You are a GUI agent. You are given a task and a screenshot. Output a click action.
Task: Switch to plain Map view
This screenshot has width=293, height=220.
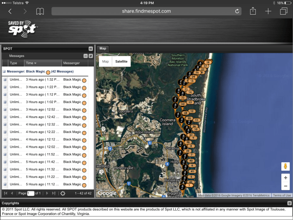106,61
